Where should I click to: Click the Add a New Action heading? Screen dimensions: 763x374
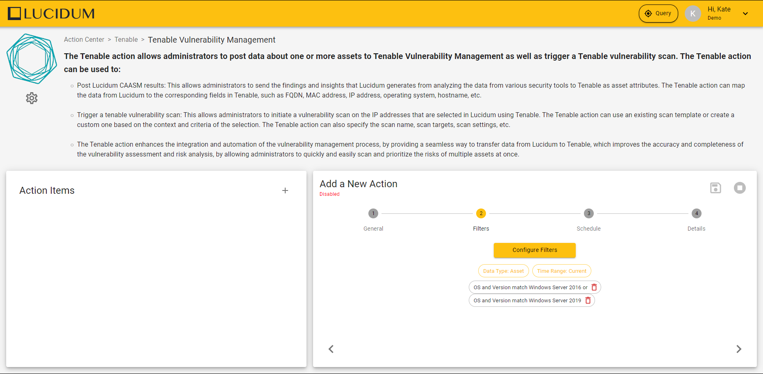point(359,184)
